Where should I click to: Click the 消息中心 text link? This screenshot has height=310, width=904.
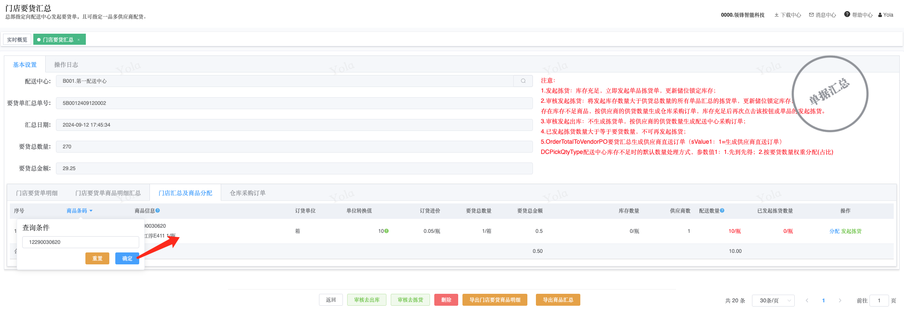pos(826,15)
